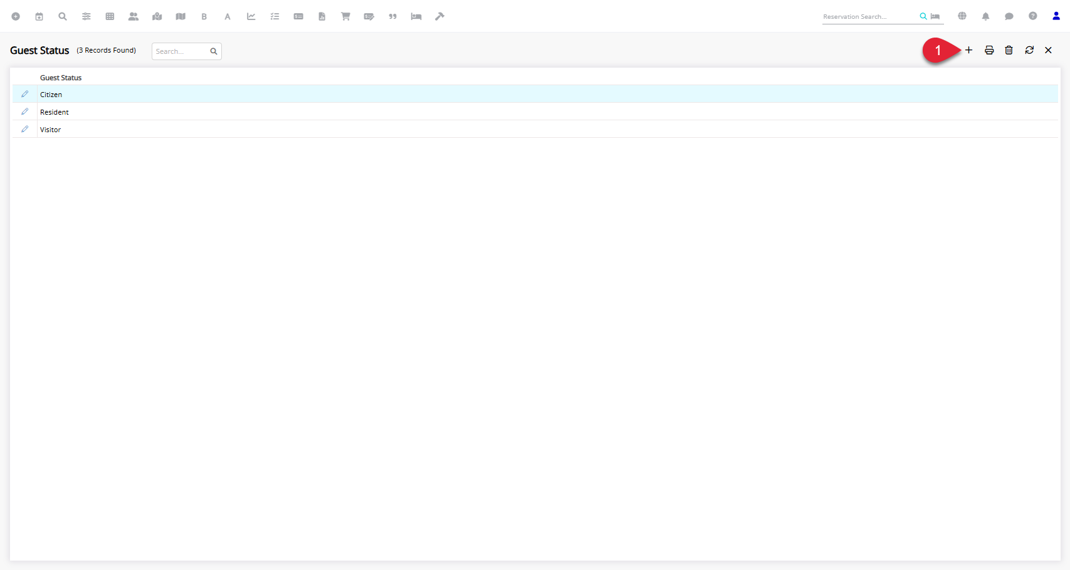Open the globe language icon
This screenshot has height=570, width=1070.
point(962,16)
